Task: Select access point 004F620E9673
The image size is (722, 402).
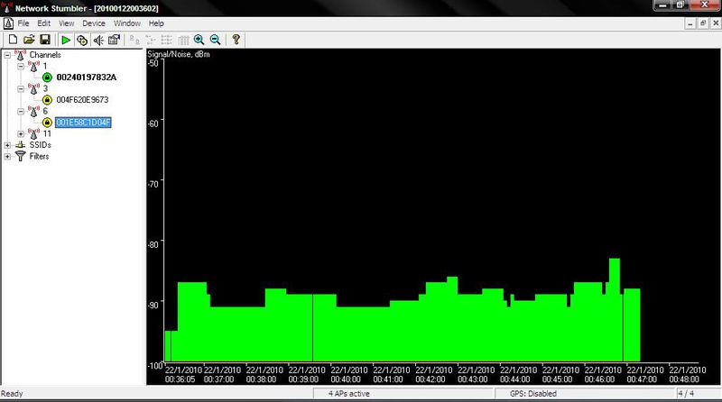Action: [x=82, y=100]
